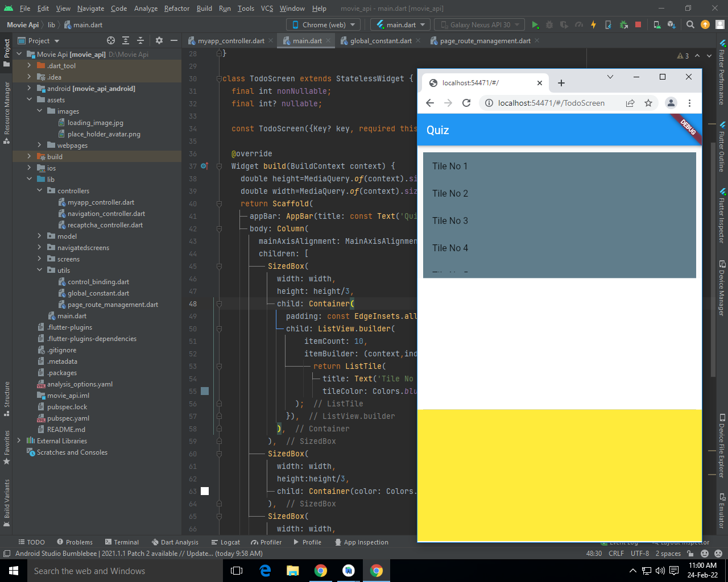Click the Run with Coverage icon
The height and width of the screenshot is (582, 728).
point(564,24)
